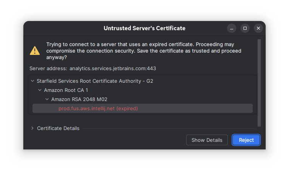Minimize the certificate dialog window
The width and height of the screenshot is (289, 175).
[232, 28]
